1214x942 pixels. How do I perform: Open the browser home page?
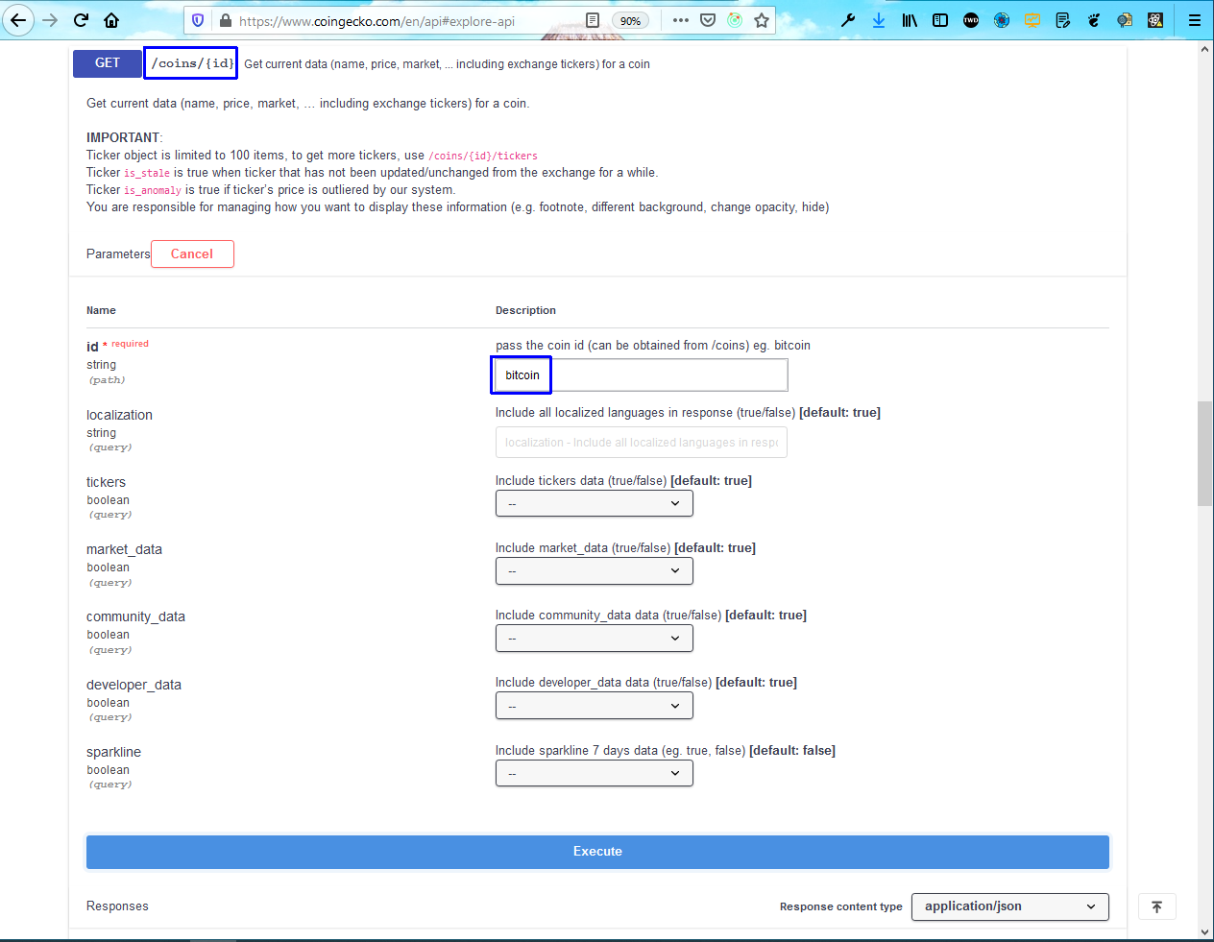tap(111, 20)
